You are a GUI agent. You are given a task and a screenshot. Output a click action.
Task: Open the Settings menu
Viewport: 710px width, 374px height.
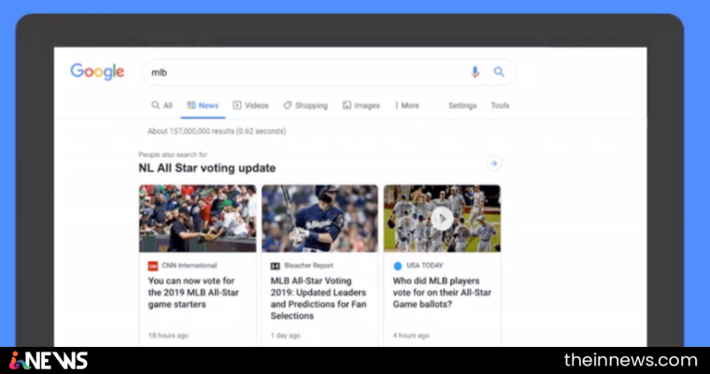point(462,105)
